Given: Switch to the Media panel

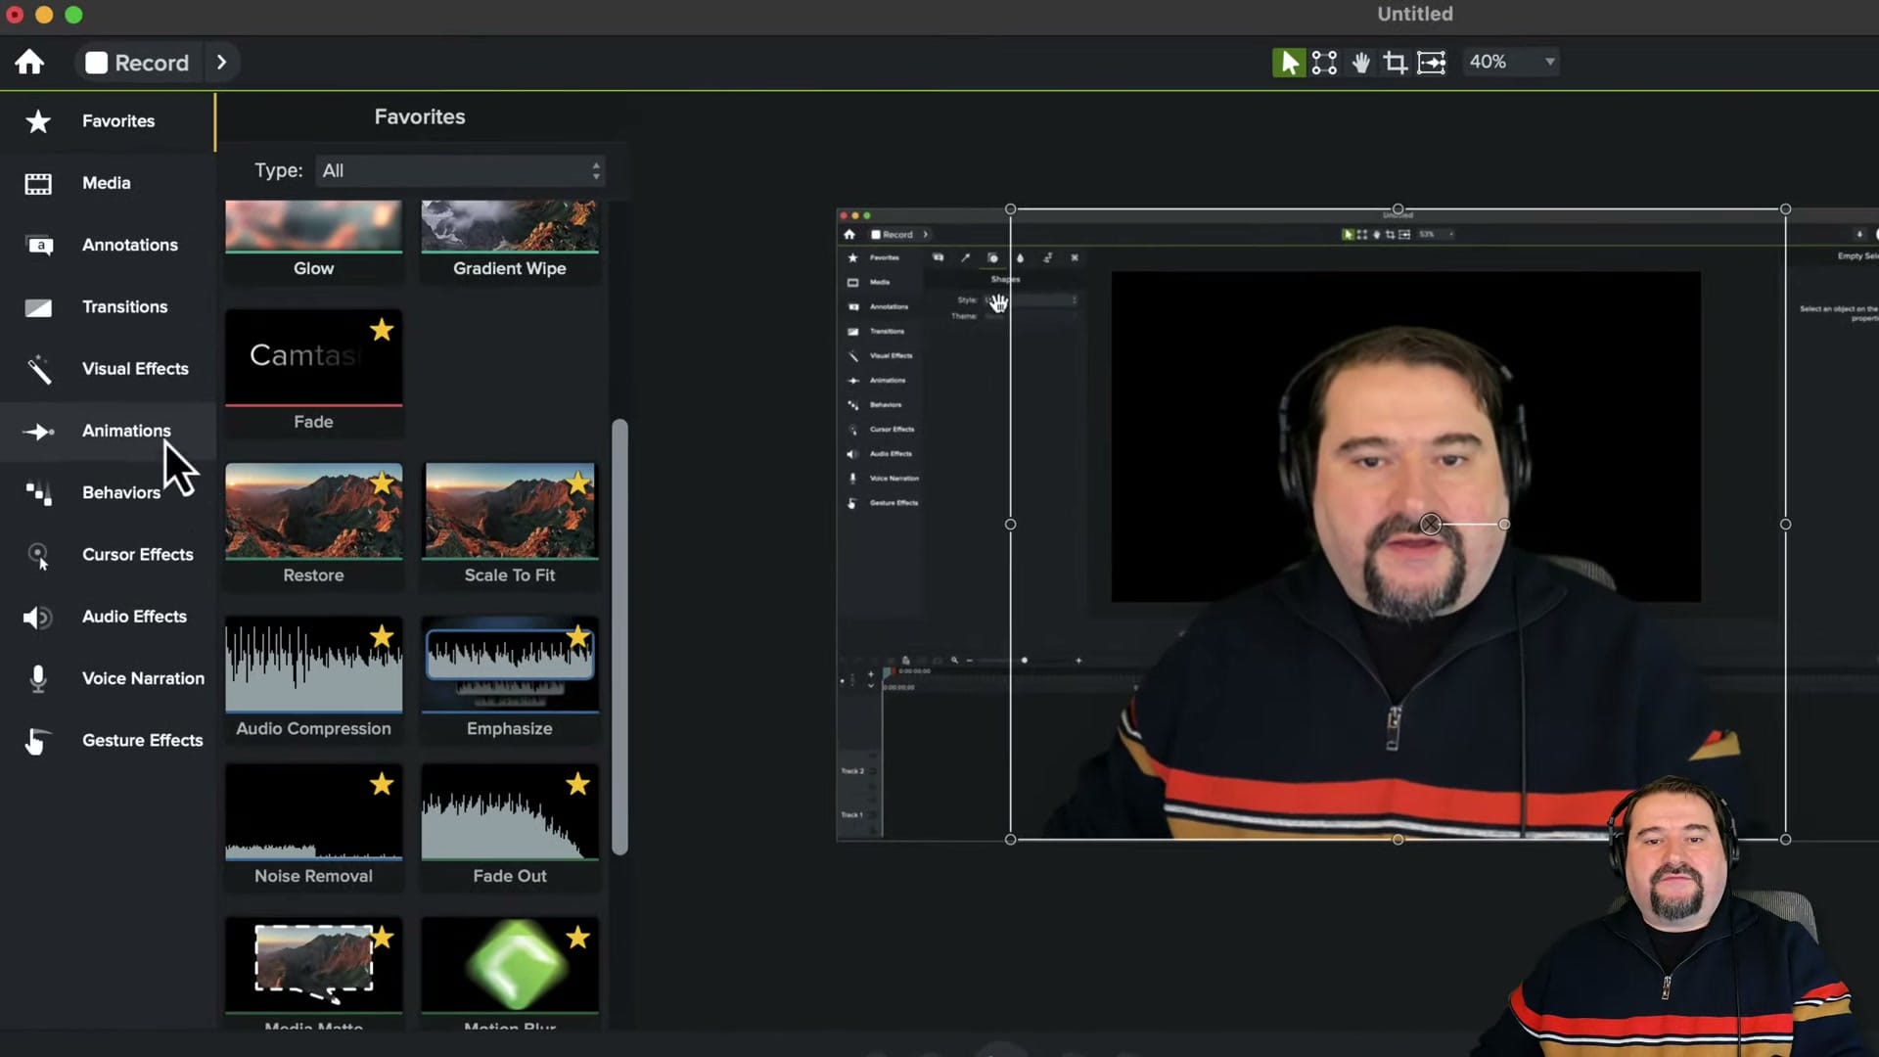Looking at the screenshot, I should click(x=106, y=183).
